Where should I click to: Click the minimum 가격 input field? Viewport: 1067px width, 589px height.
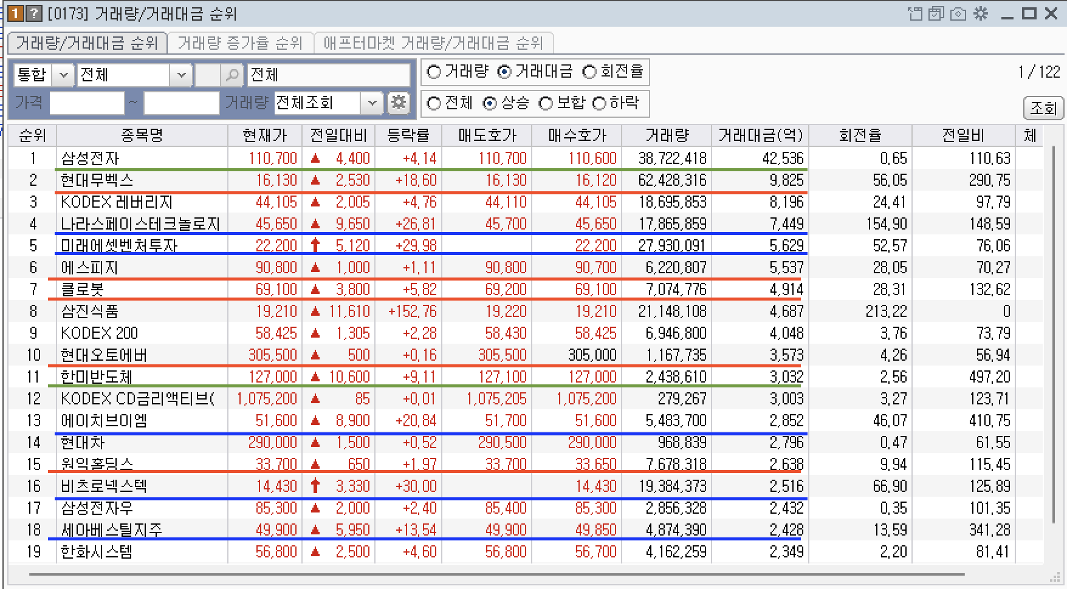tap(87, 103)
